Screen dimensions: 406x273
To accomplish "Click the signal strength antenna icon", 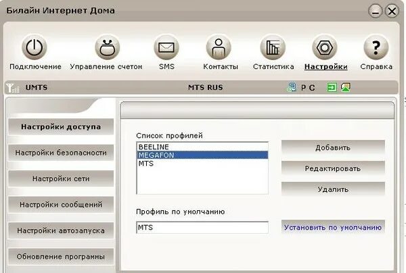I will [x=12, y=88].
